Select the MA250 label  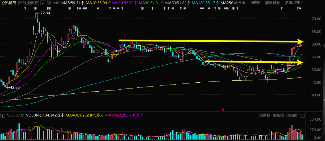coord(227,3)
